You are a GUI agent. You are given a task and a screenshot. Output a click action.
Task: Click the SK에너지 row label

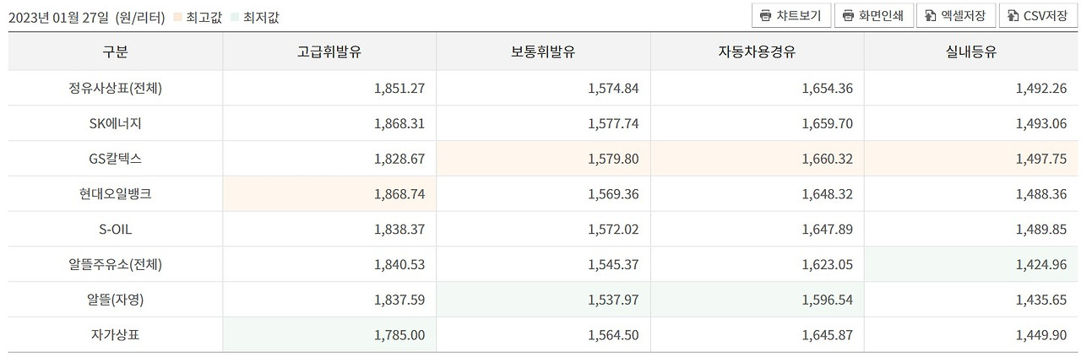[116, 123]
